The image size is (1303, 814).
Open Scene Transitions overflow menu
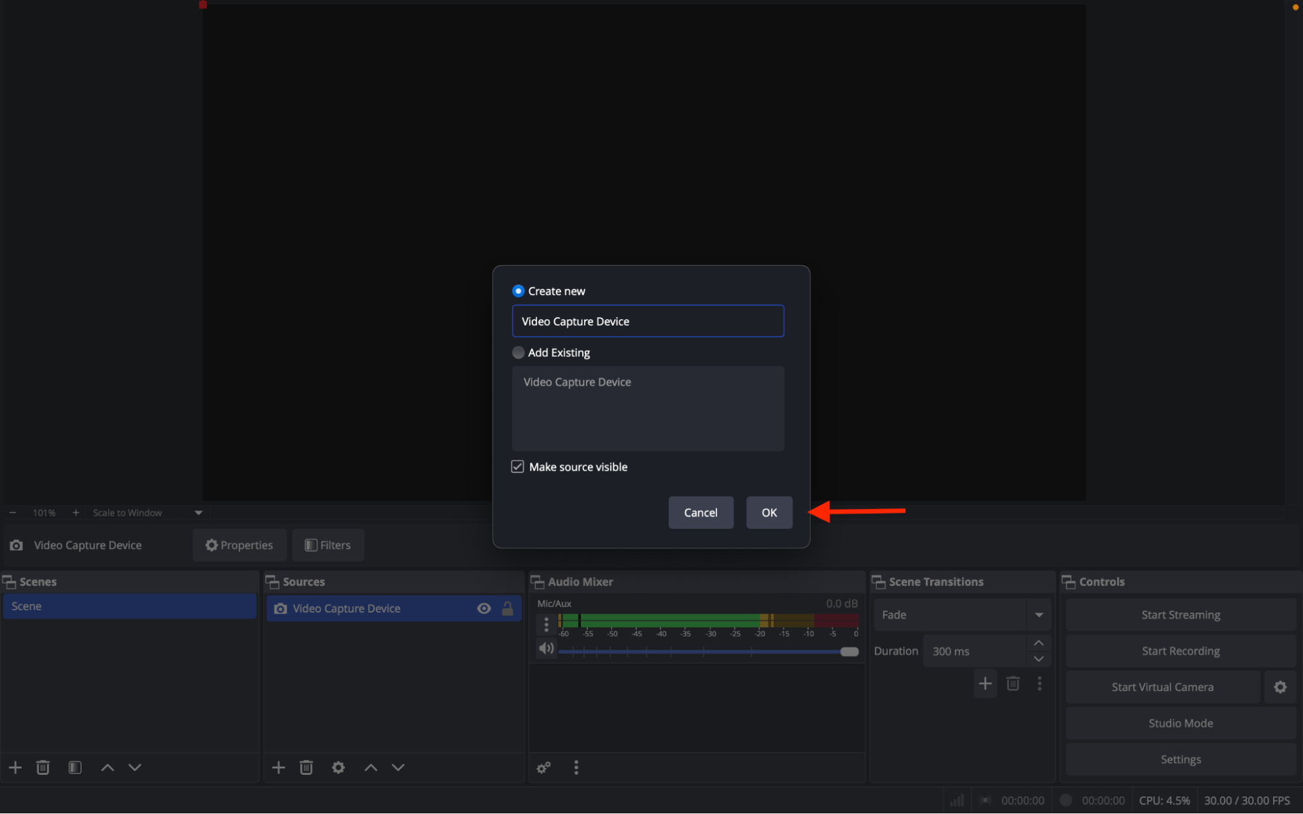(x=1039, y=684)
